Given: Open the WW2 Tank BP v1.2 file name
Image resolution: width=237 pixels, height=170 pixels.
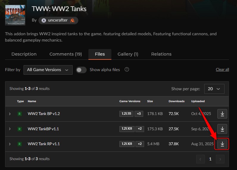Looking at the screenshot, I should (44, 114).
